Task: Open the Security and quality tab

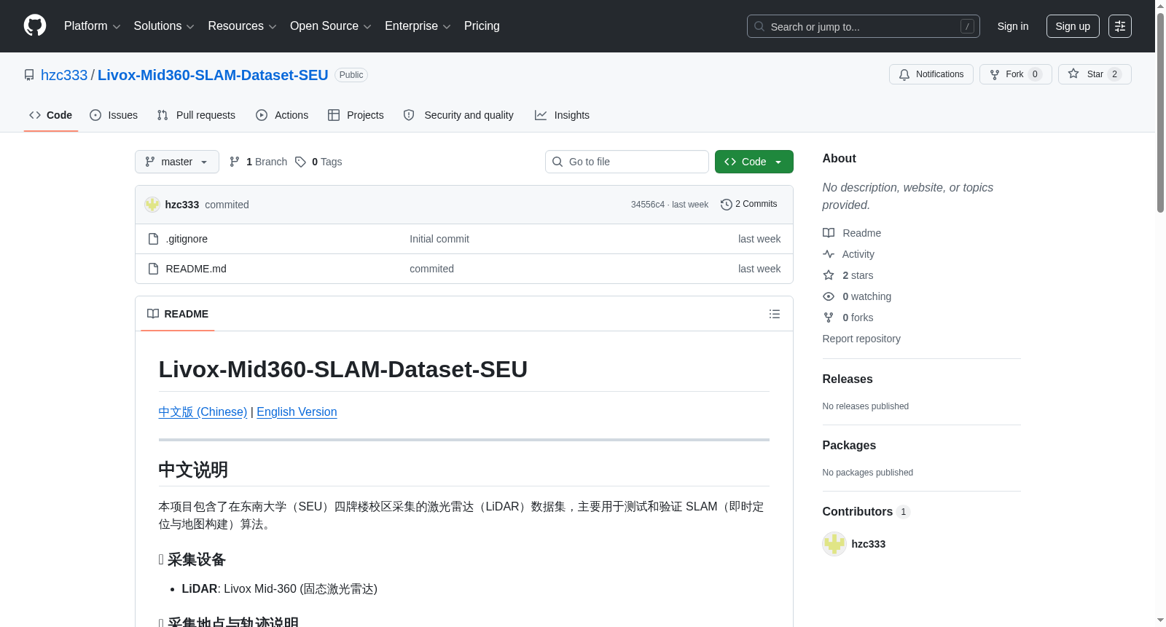Action: (458, 115)
